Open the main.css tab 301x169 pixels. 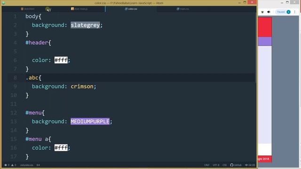point(183,9)
